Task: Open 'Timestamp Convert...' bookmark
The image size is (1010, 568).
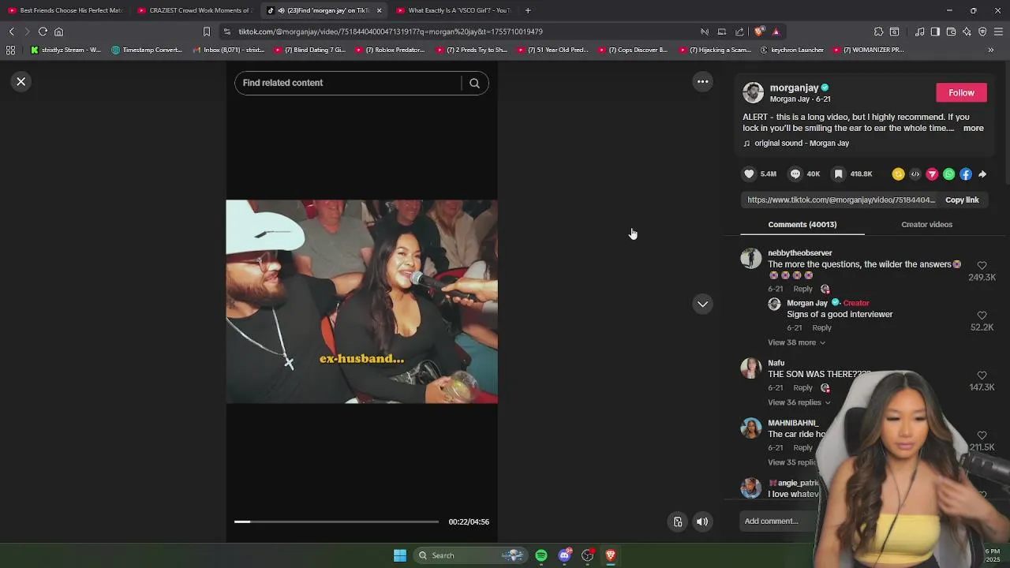Action: pos(147,50)
